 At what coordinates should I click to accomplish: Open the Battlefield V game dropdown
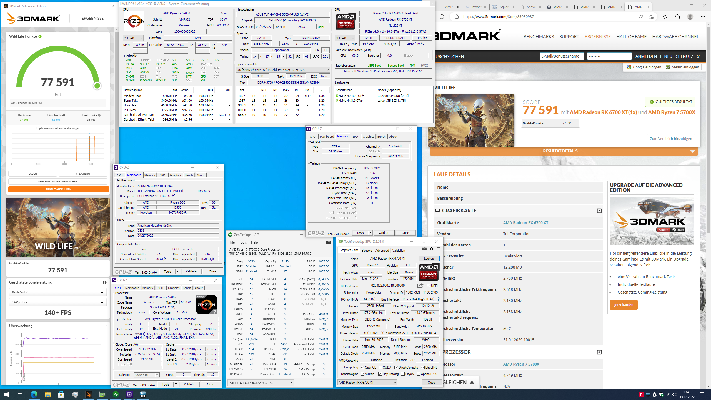point(58,292)
